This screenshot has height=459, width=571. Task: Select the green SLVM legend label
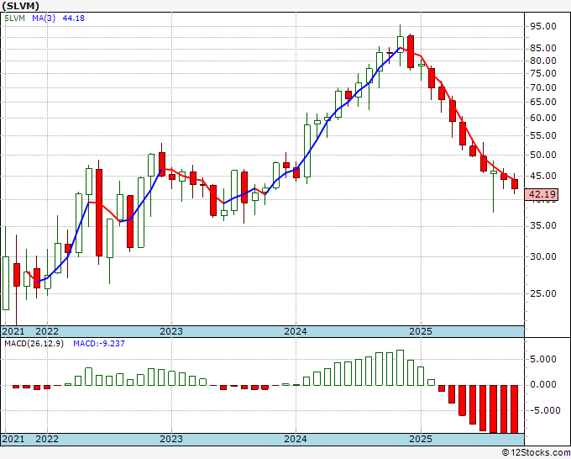(x=14, y=18)
